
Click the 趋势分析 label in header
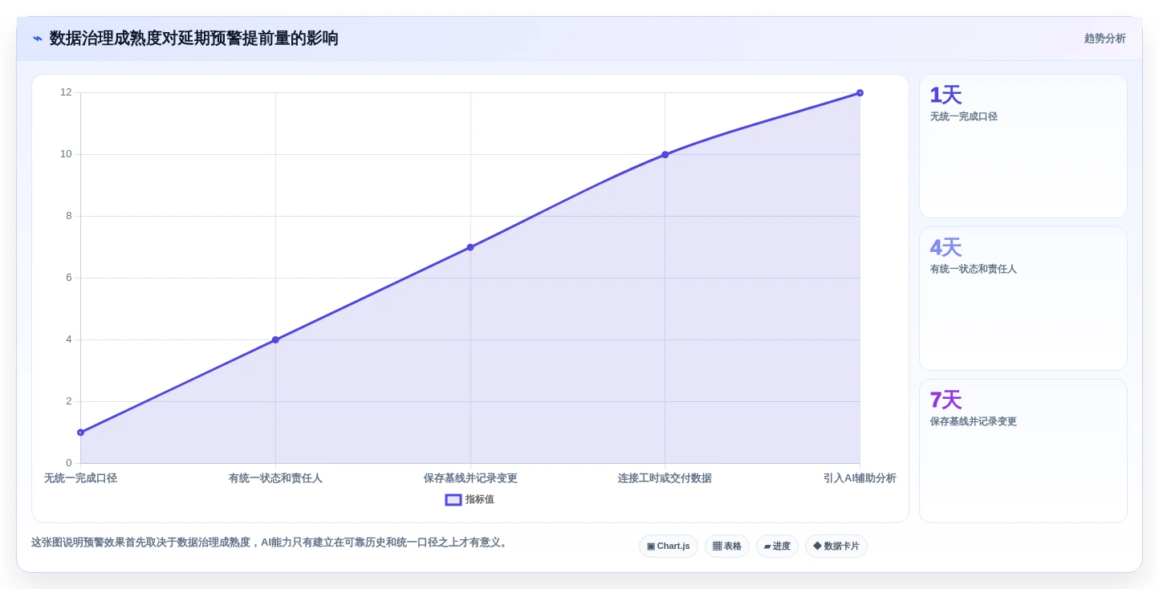(1105, 39)
